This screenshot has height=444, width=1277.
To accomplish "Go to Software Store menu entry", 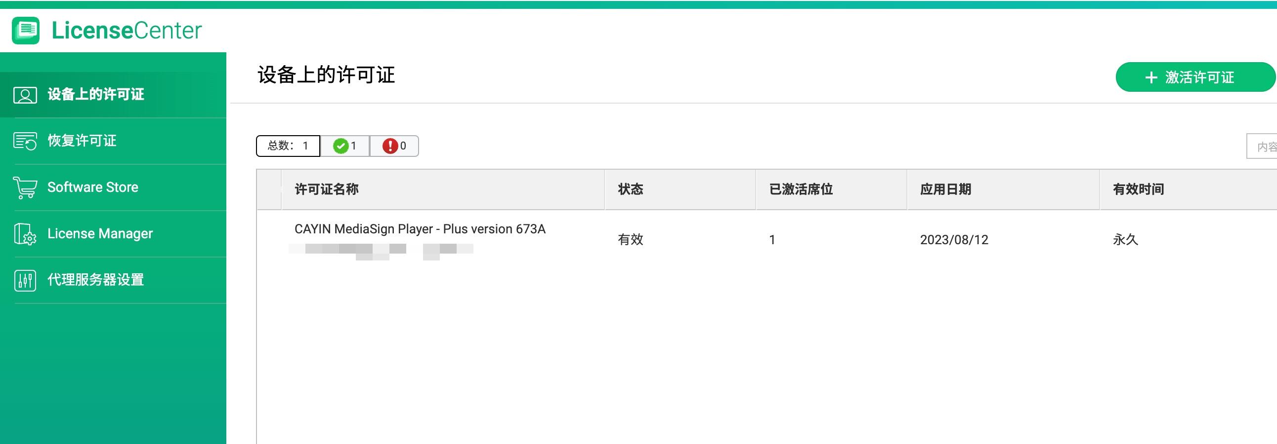I will coord(113,187).
